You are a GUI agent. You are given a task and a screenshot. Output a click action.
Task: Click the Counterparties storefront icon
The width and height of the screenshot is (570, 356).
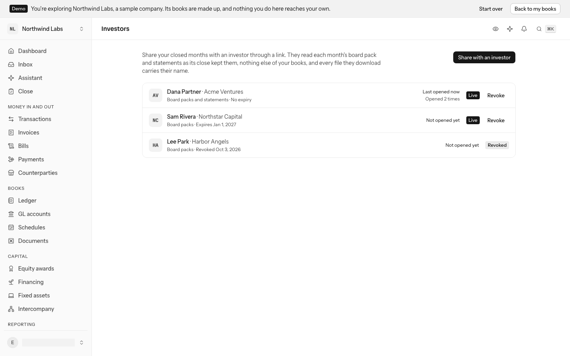[11, 173]
